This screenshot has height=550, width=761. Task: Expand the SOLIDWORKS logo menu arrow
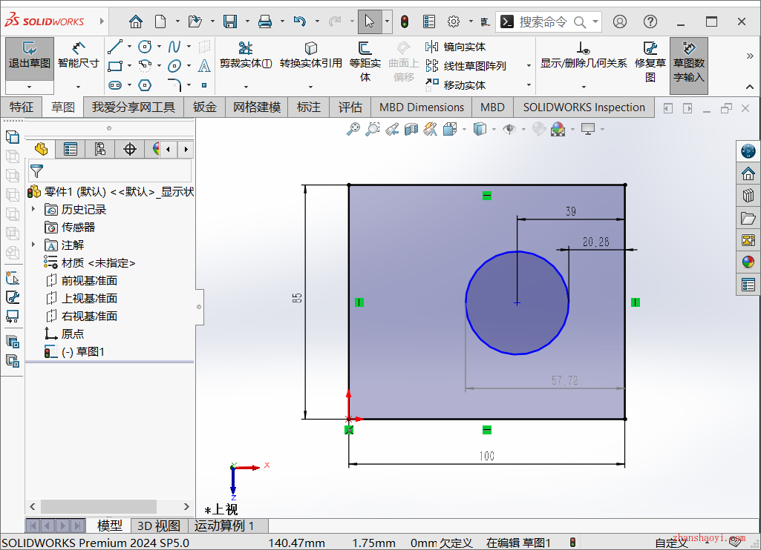click(102, 21)
